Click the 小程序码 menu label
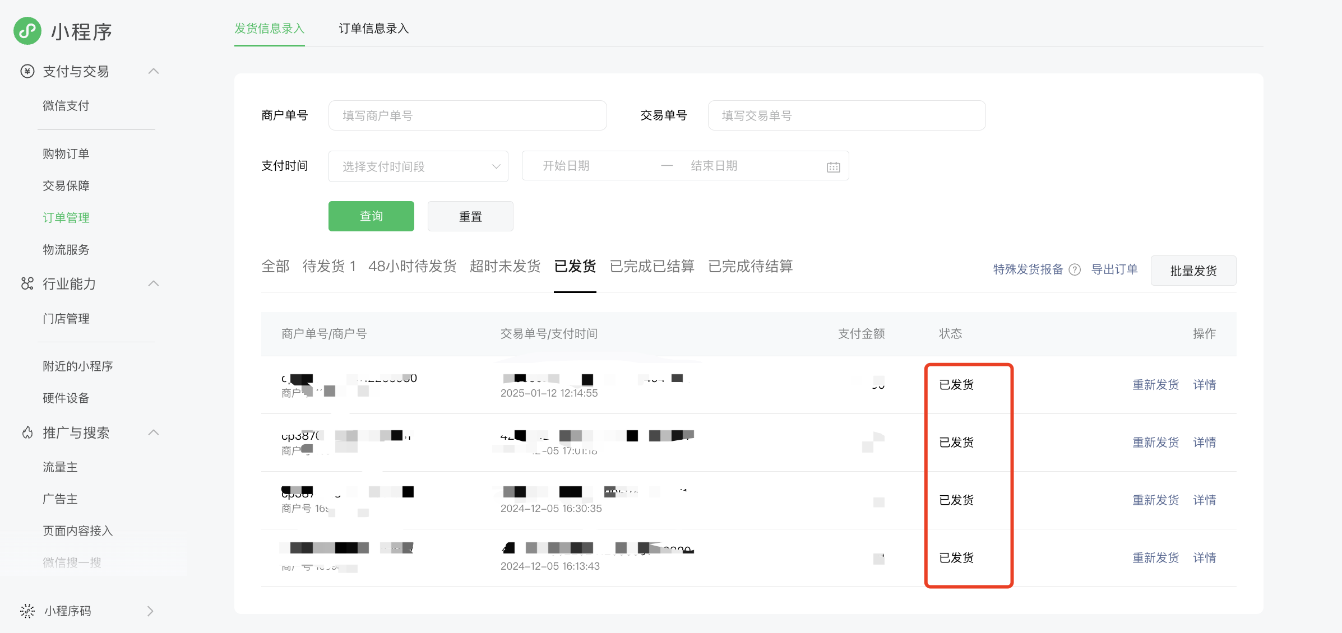Image resolution: width=1342 pixels, height=633 pixels. [x=67, y=611]
